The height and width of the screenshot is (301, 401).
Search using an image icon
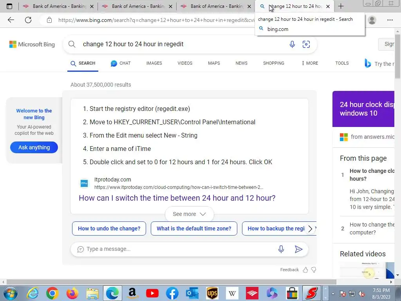[306, 44]
